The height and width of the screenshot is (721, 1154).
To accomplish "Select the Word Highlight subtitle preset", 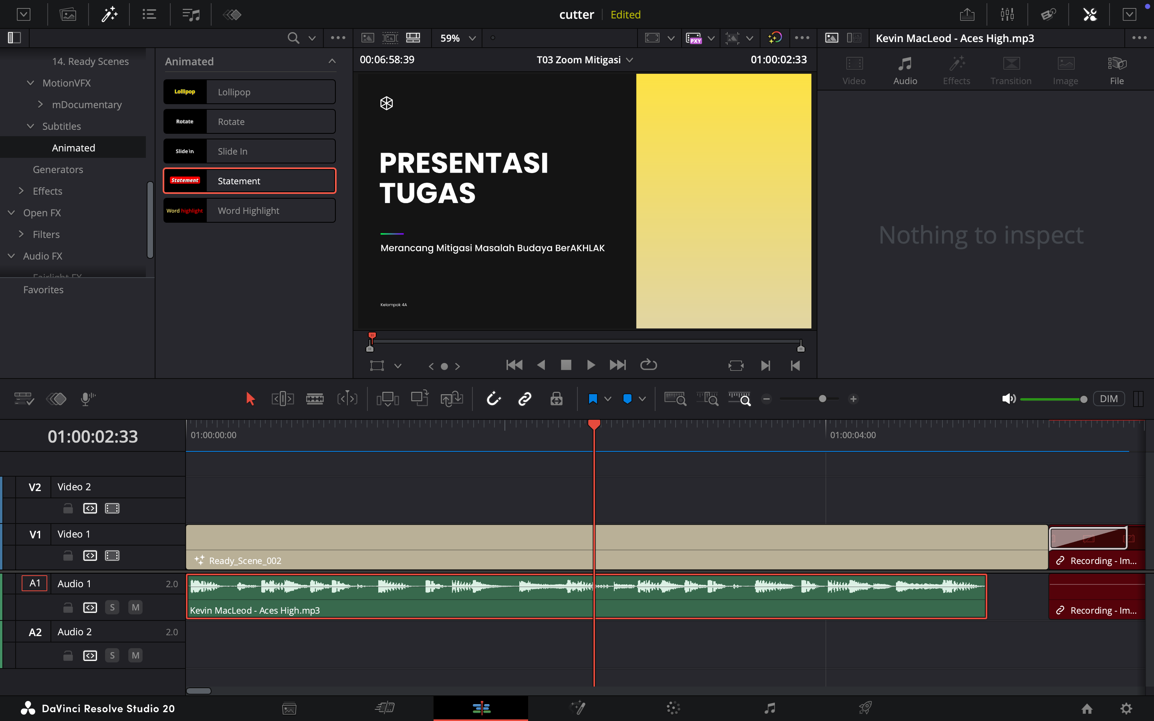I will pos(249,210).
